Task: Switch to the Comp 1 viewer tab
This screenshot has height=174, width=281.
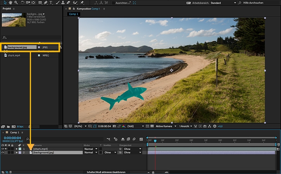Action: (73, 14)
